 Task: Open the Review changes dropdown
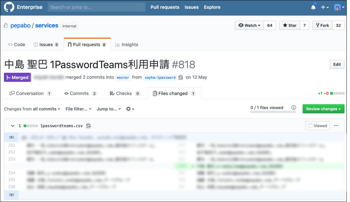click(x=323, y=109)
